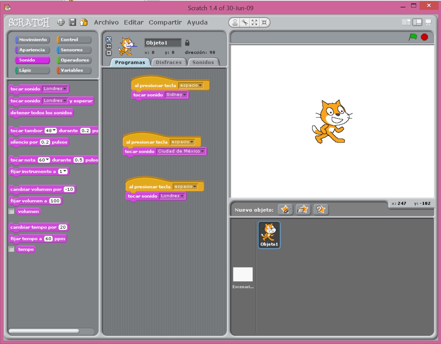This screenshot has height=344, width=441.
Task: Show the Apariencia block category
Action: pyautogui.click(x=33, y=50)
